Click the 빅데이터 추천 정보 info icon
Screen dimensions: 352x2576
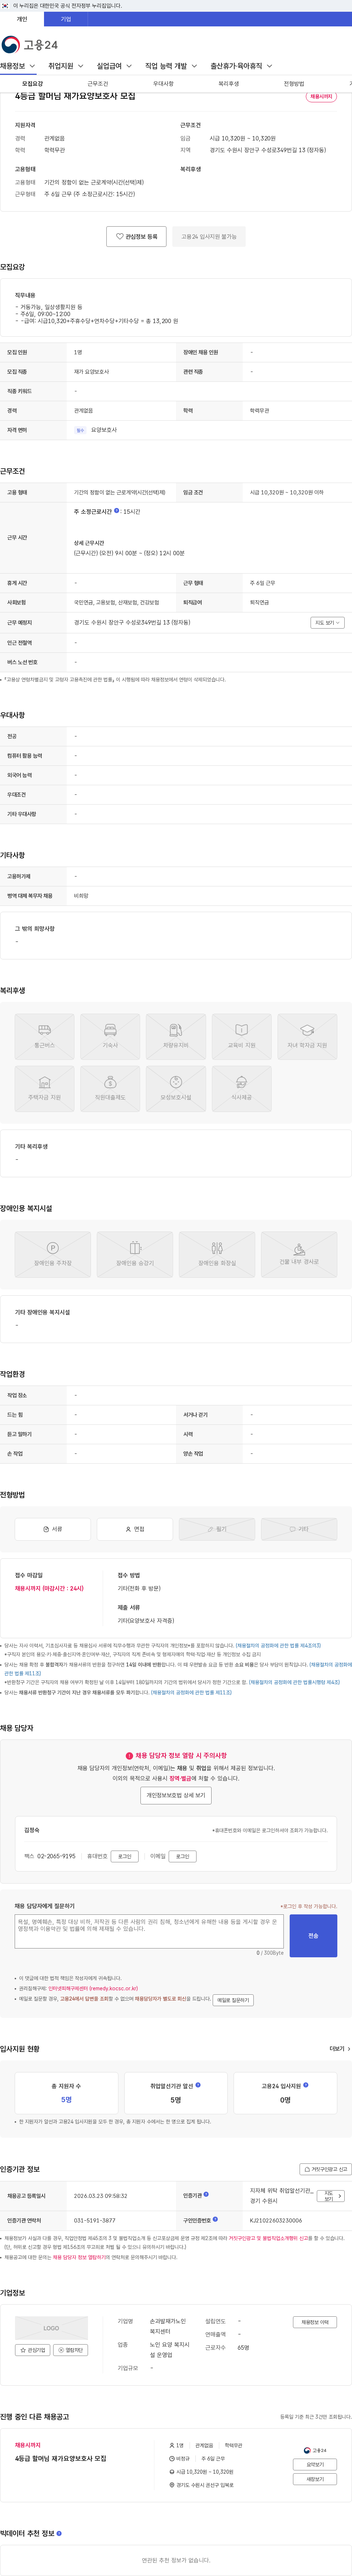[59, 2533]
